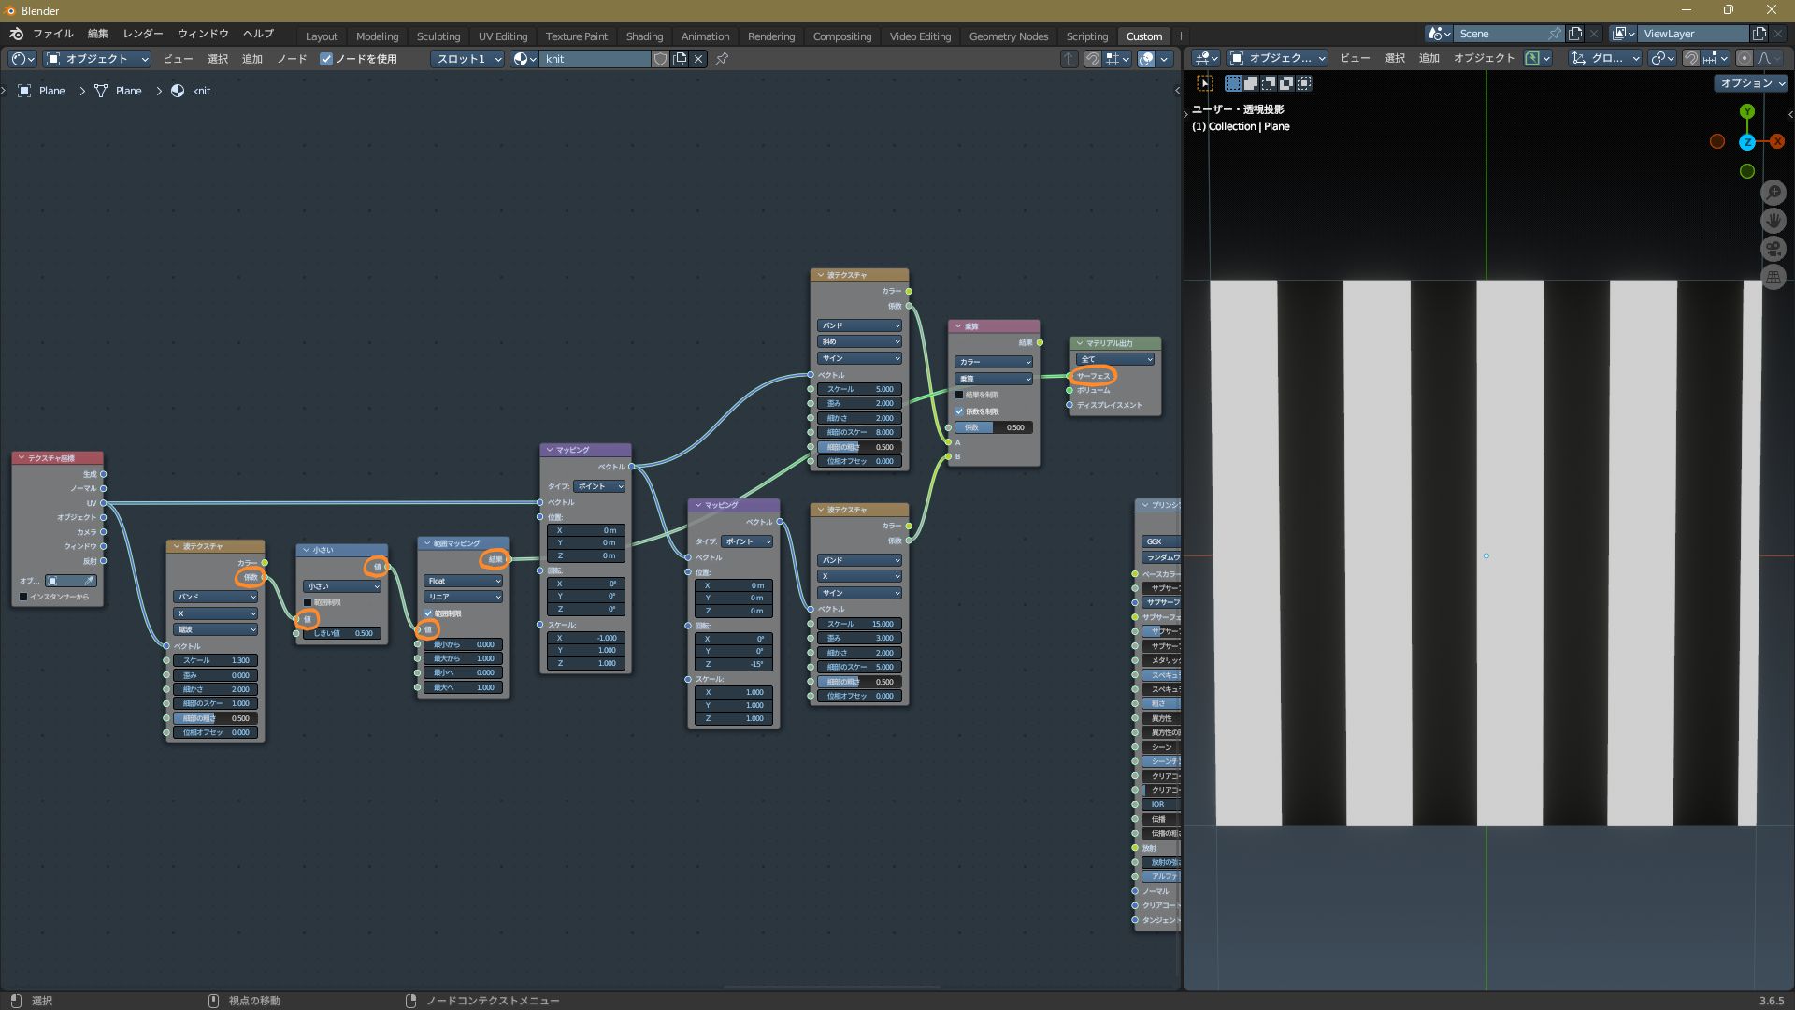Click Plane object in the breadcrumb
The image size is (1795, 1010).
51,91
